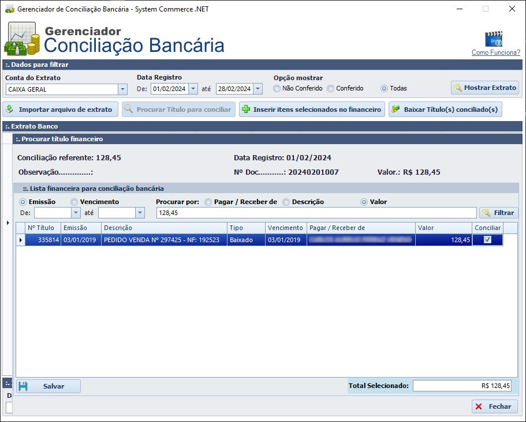Uncheck the Conciliar checkbox for título 335814
Viewport: 526px width, 422px height.
(488, 240)
